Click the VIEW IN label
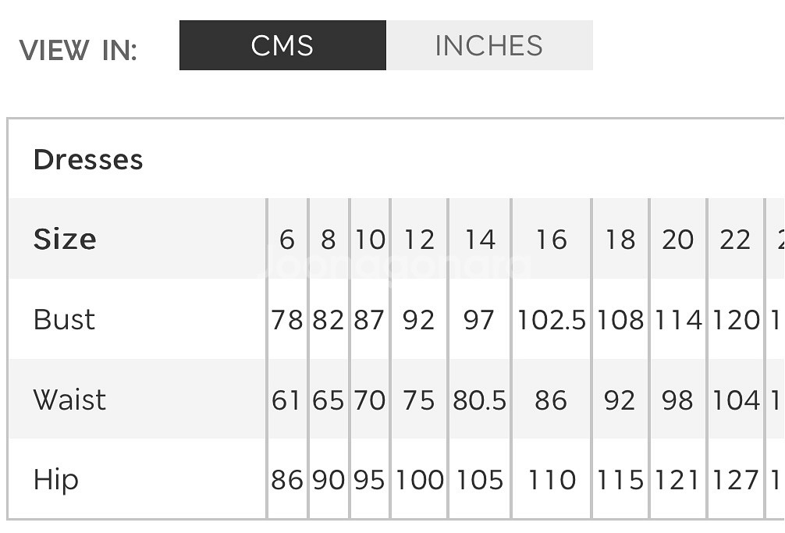This screenshot has height=533, width=785. point(78,51)
